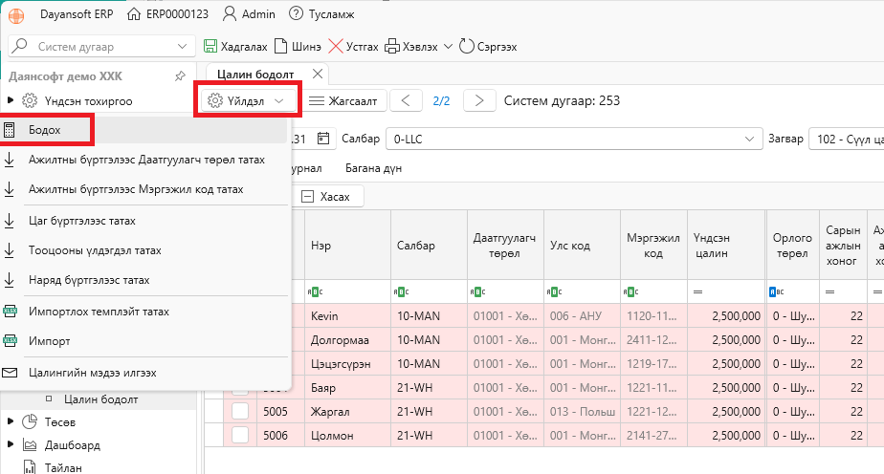Click the Хасах remove row button
Viewport: 884px width, 474px height.
click(326, 197)
